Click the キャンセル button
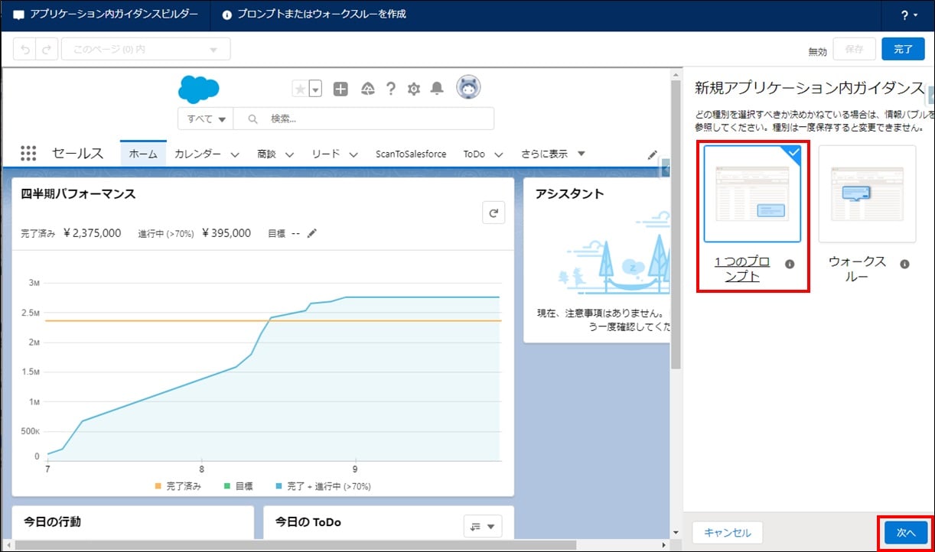Screen dimensions: 935x552 pos(727,533)
